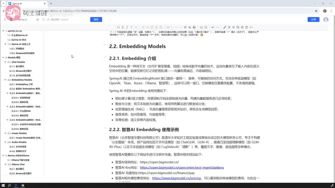Insert an unordered bullet list
Viewport: 335px width, 188px height.
pyautogui.click(x=143, y=27)
